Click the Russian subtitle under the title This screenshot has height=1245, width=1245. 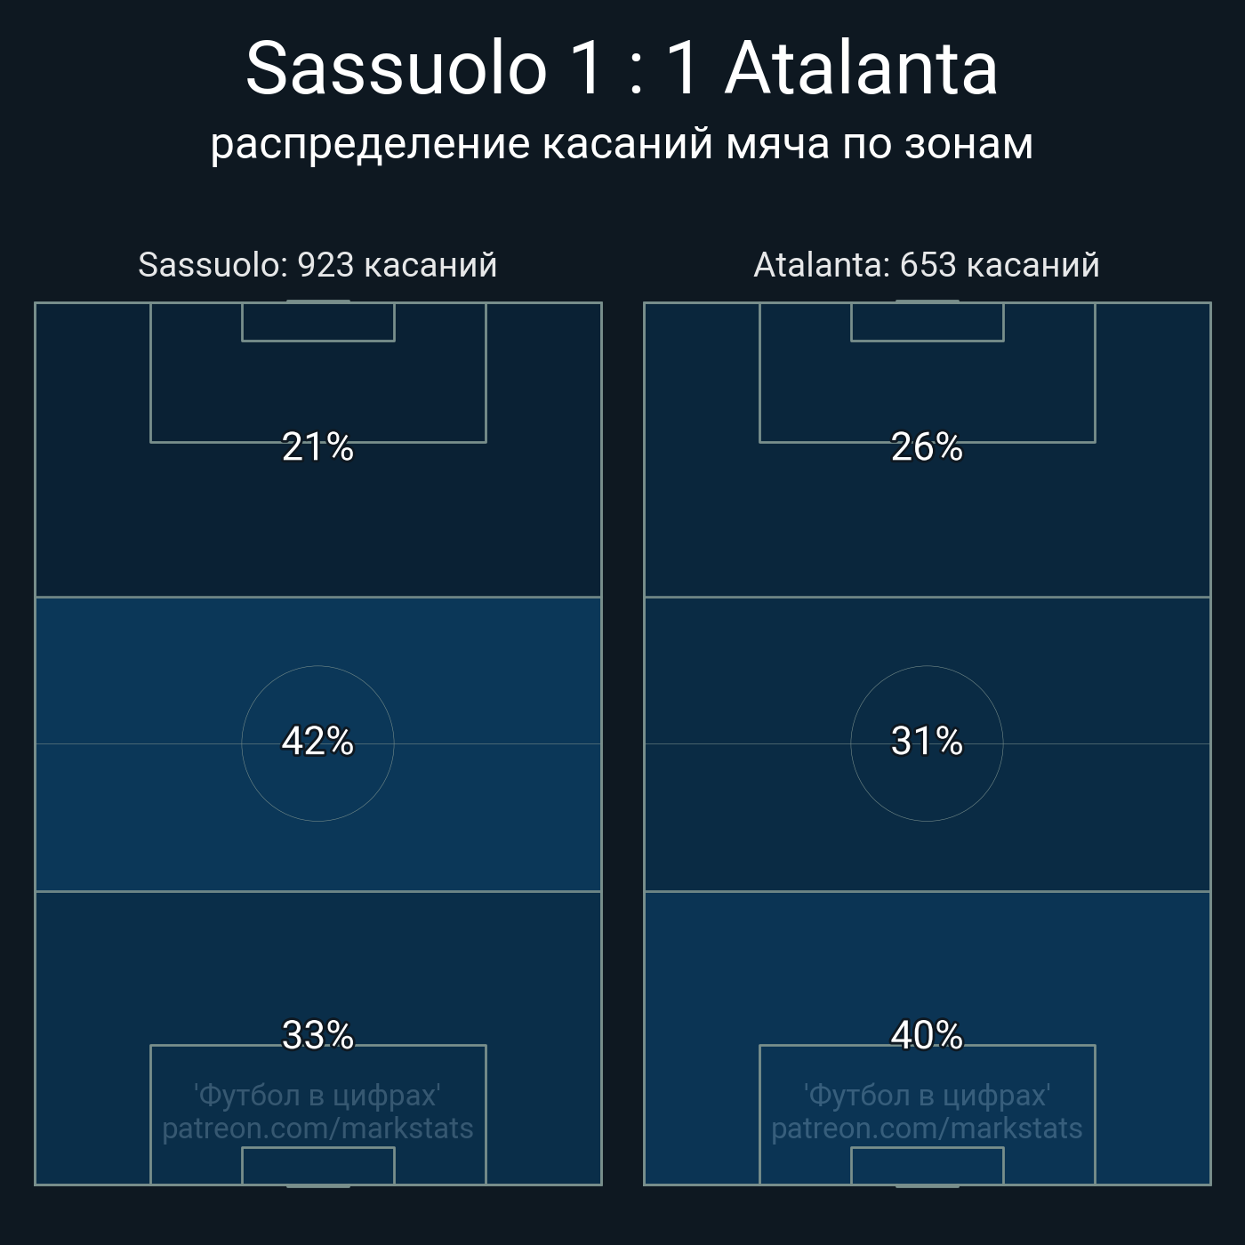622,144
